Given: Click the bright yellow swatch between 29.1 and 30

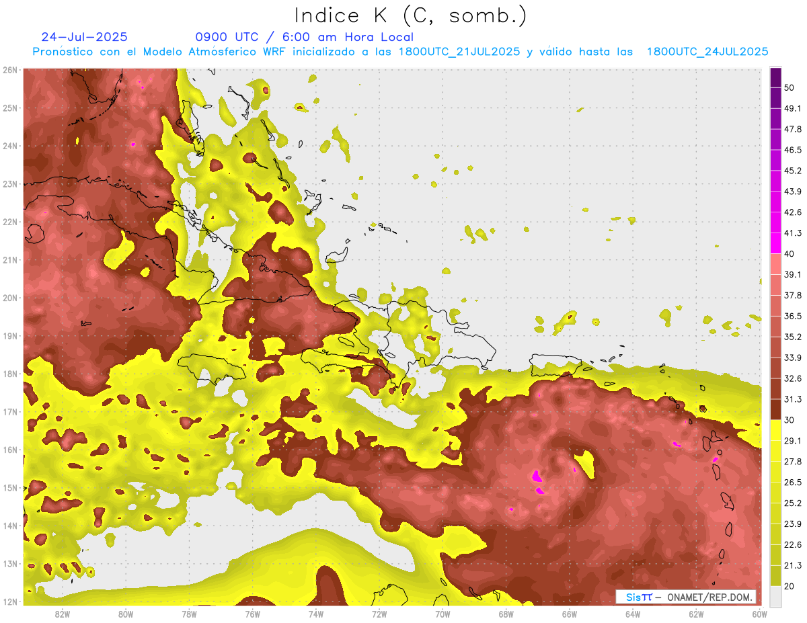Looking at the screenshot, I should 775,430.
